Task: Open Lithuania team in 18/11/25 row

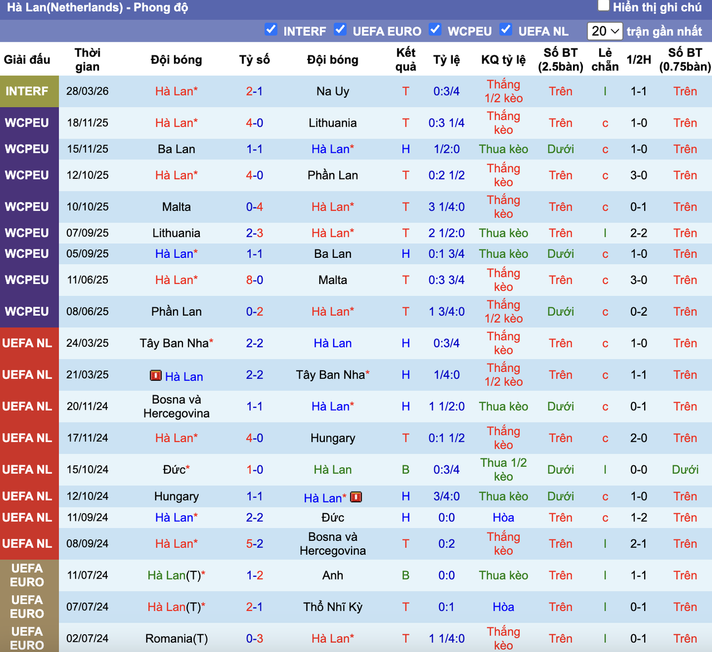Action: coord(333,123)
